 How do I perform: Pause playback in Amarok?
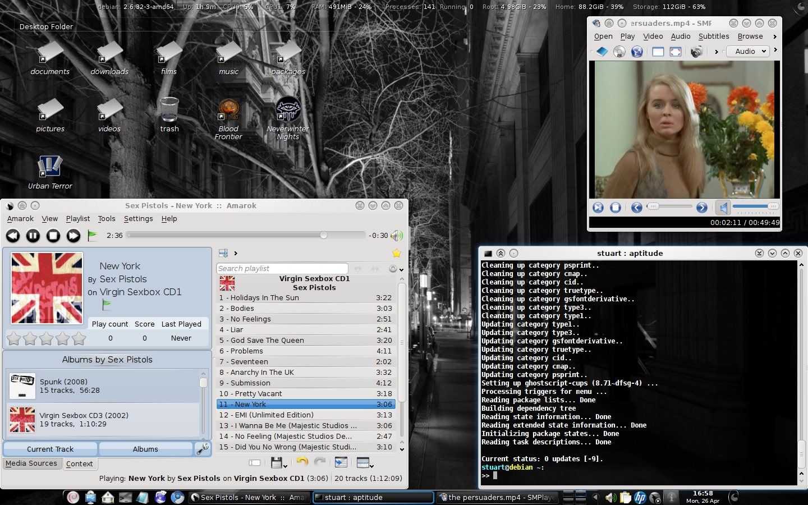(33, 236)
